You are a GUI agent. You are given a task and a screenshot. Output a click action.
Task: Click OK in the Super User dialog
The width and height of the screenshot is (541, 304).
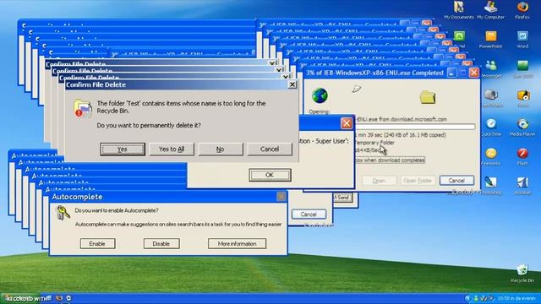coord(270,175)
